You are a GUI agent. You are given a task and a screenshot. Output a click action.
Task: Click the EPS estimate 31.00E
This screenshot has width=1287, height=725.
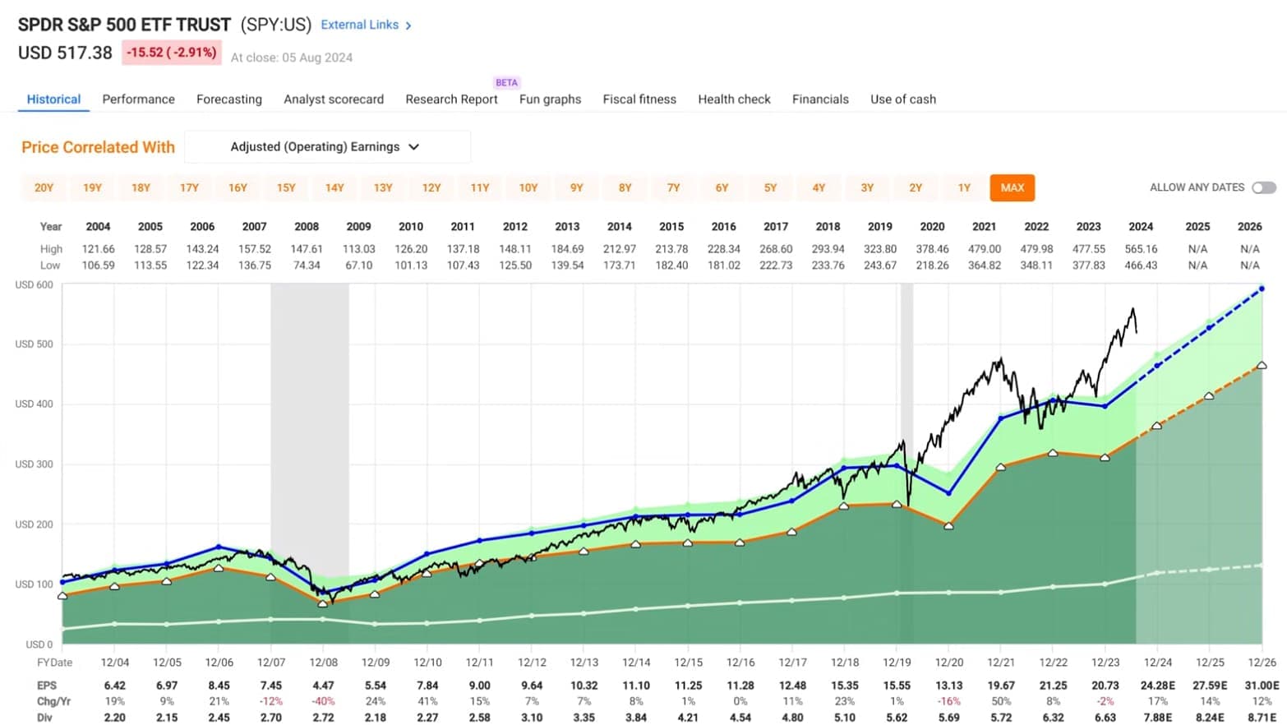pos(1262,685)
